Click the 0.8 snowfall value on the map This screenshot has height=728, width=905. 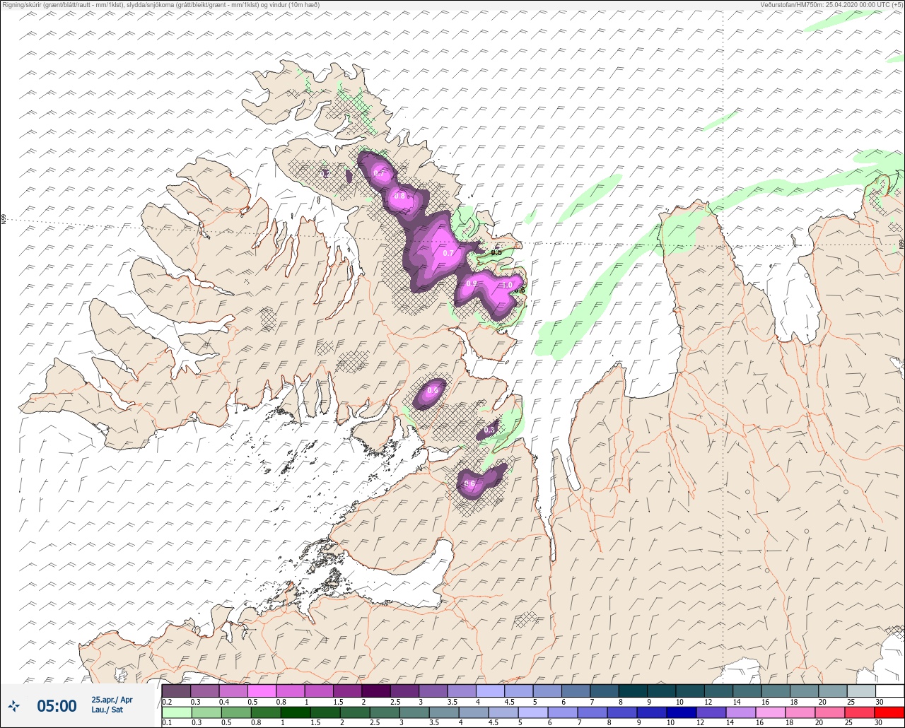click(400, 196)
